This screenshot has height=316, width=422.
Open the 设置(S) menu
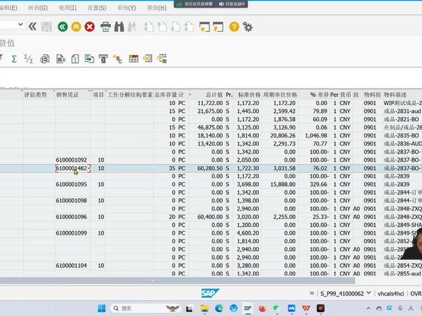(97, 8)
